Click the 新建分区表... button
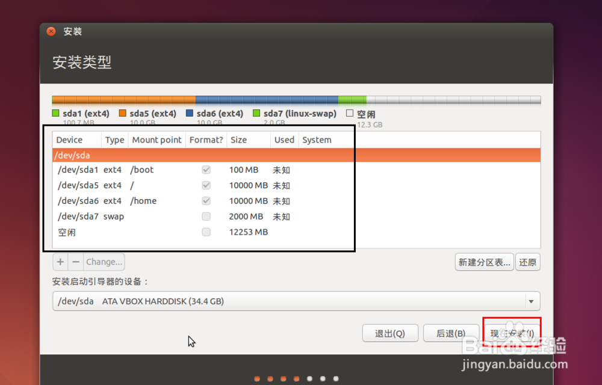 click(x=484, y=262)
